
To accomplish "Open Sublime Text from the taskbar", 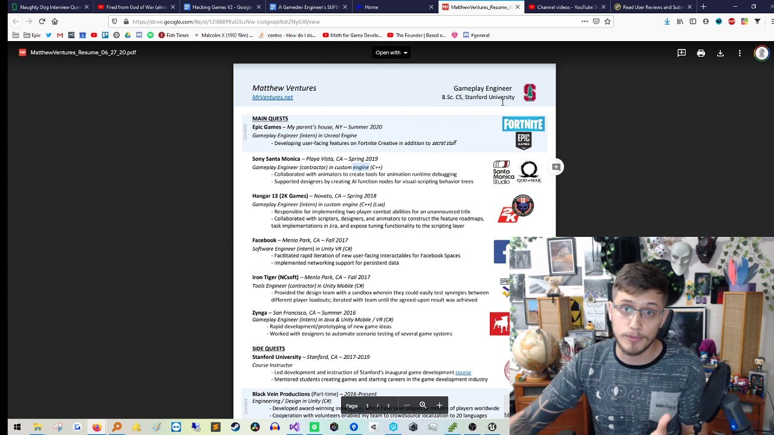I will (216, 427).
